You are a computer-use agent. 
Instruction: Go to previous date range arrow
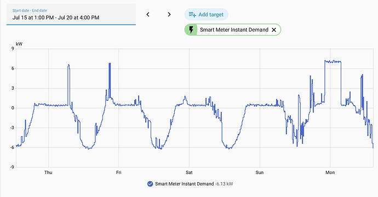coord(148,14)
